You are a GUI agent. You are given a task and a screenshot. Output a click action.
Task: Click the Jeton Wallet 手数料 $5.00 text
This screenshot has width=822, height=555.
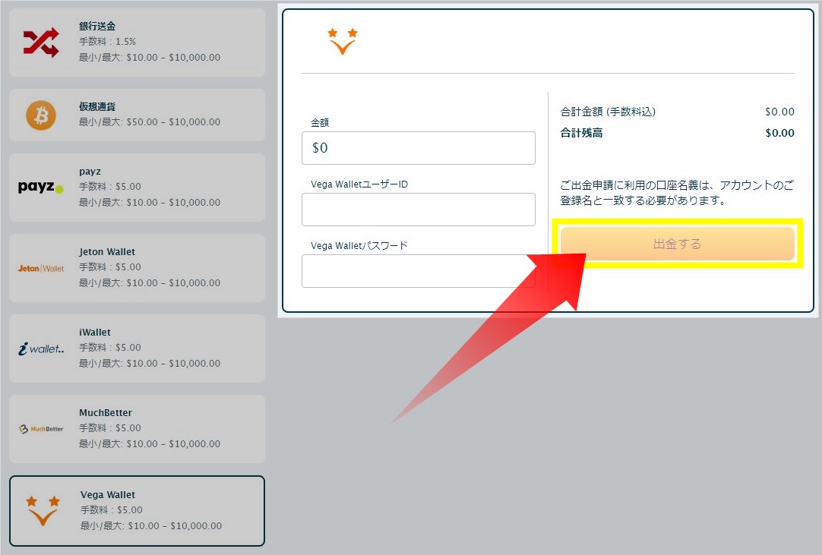[x=110, y=267]
